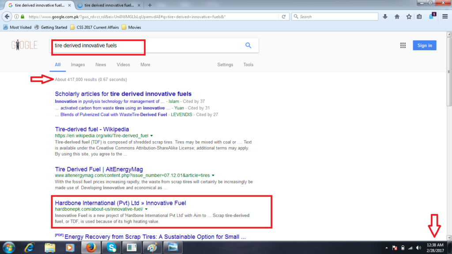Open Tire Derived Fuel AltEnergyMag result
Viewport: 452px width, 254px height.
tap(99, 169)
